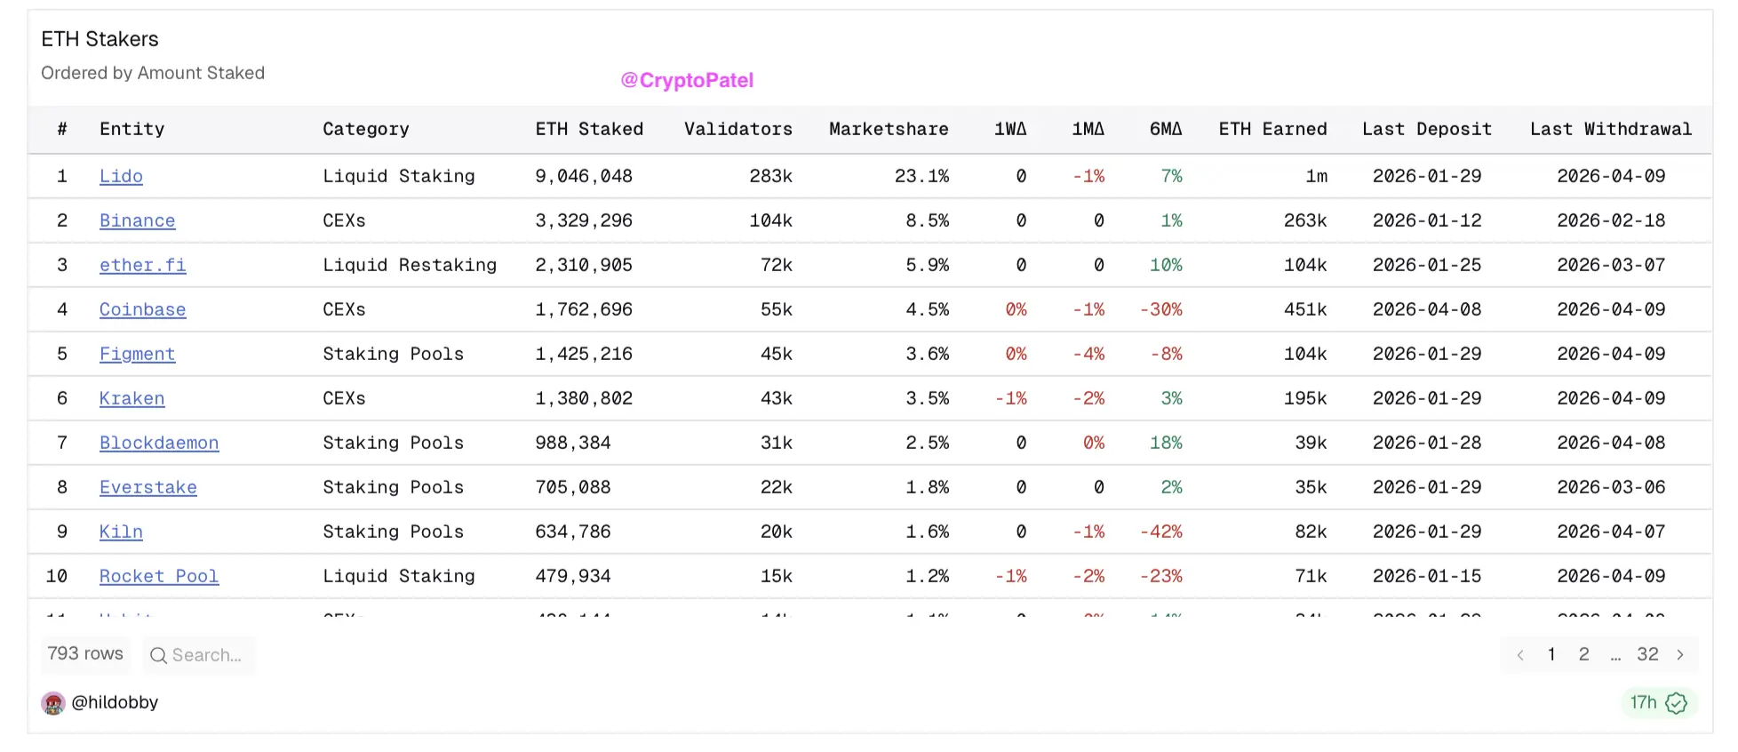Click the search magnifier icon

[x=158, y=656]
